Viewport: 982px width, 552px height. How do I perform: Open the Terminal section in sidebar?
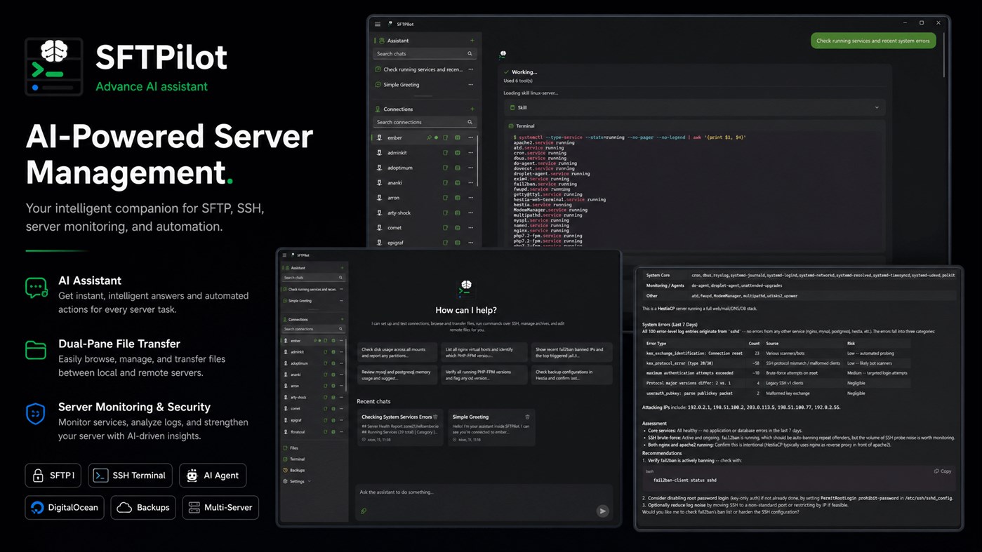tap(298, 459)
